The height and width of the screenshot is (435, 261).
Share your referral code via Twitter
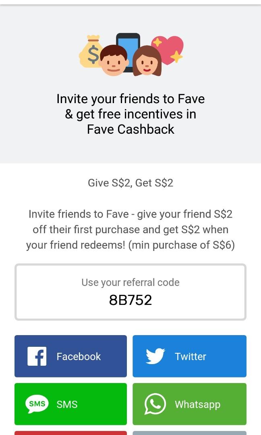[189, 356]
